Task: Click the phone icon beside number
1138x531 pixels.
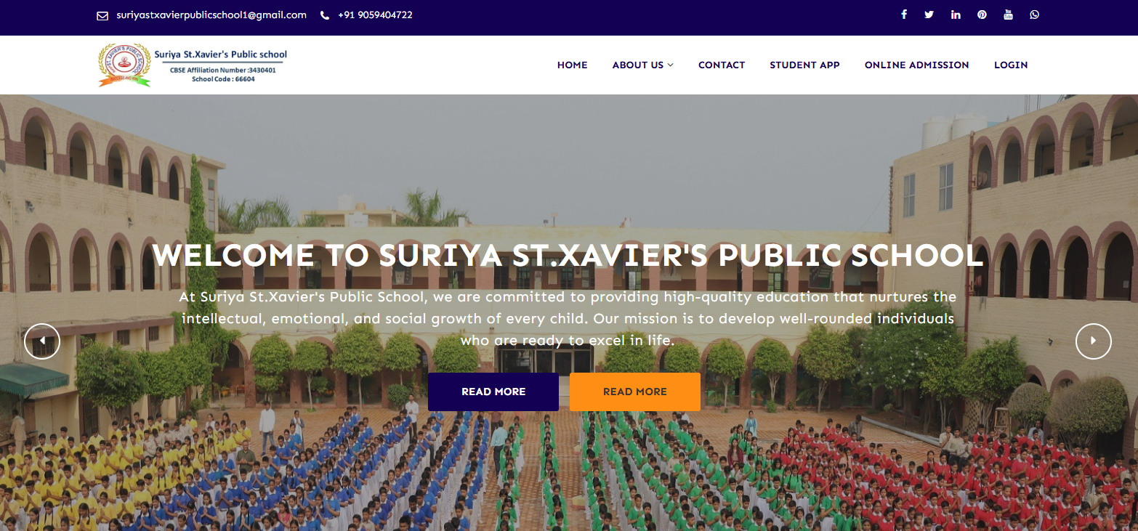Action: pyautogui.click(x=325, y=15)
